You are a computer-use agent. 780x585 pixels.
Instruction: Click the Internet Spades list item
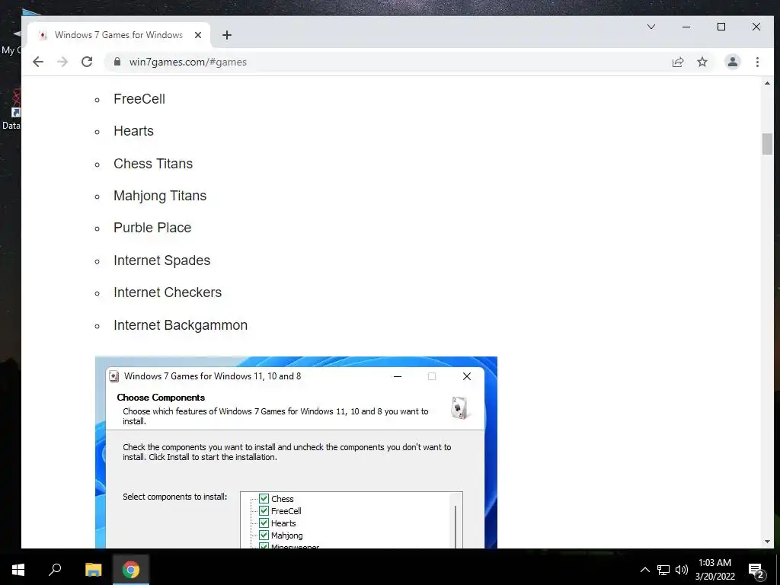(161, 261)
